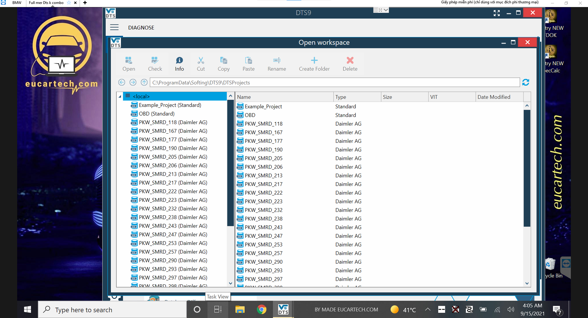Click the red Delete icon

[x=350, y=60]
